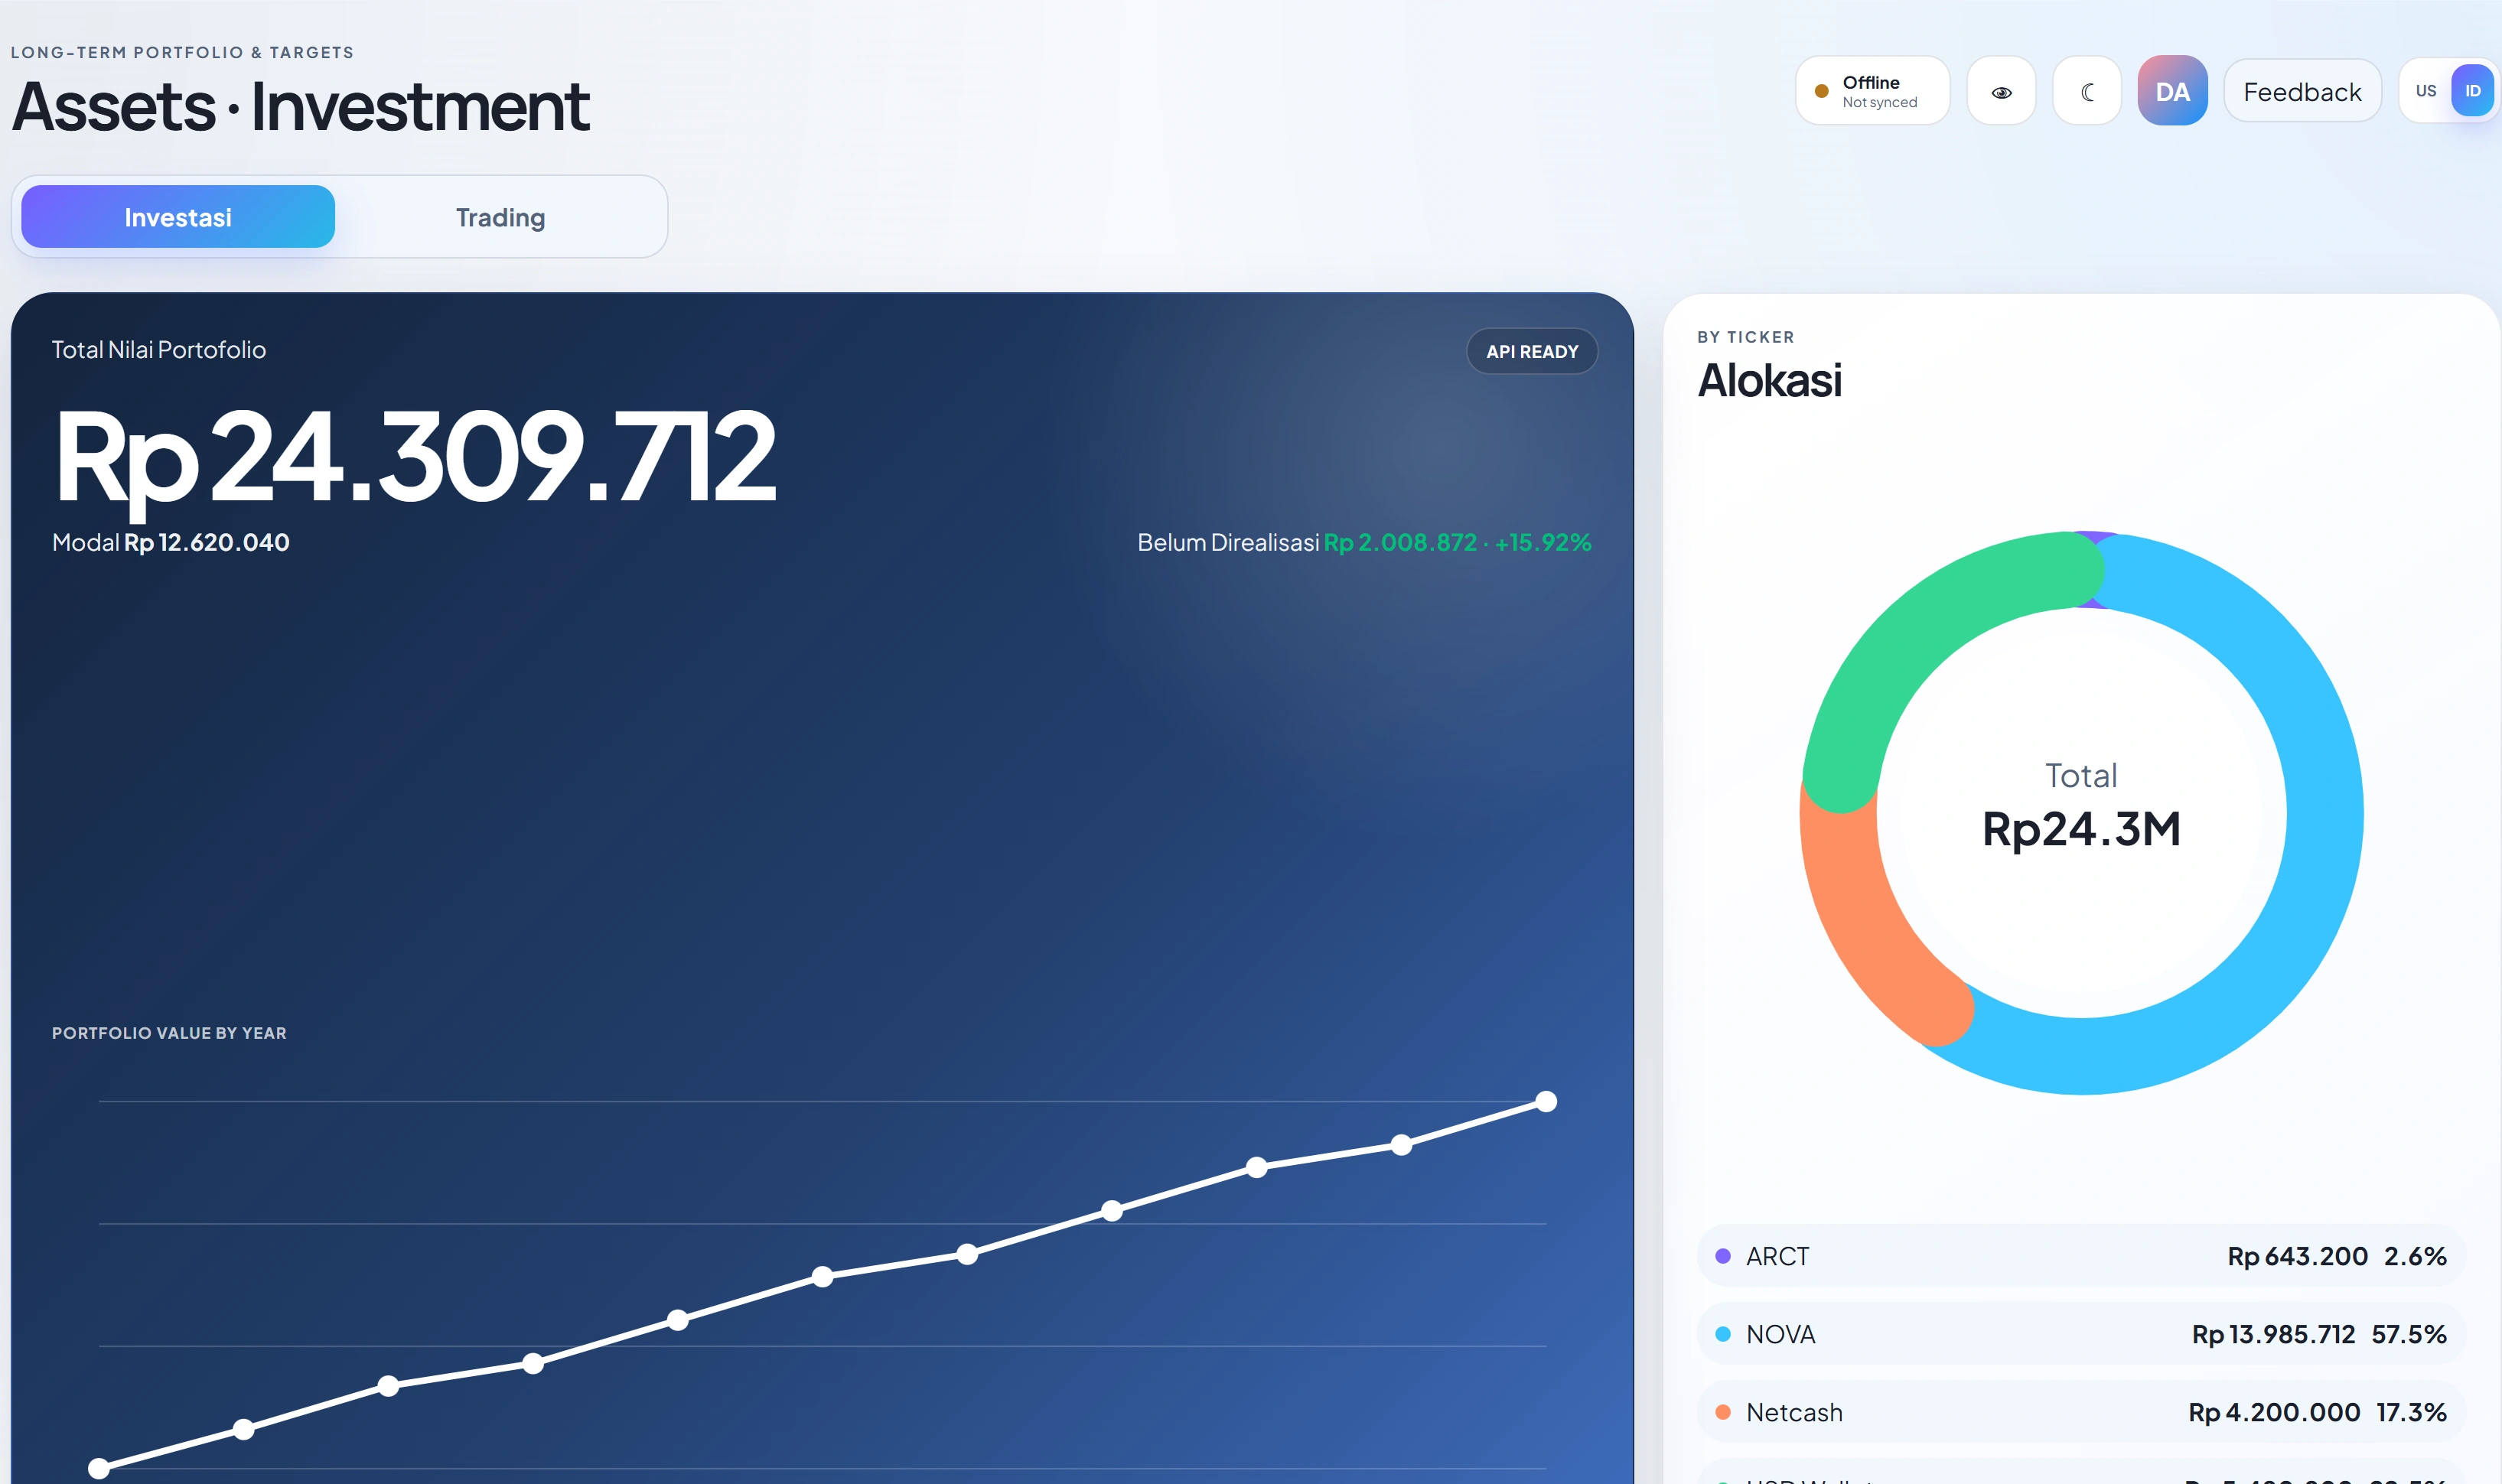The height and width of the screenshot is (1484, 2502).
Task: Click the Offline Not synced status
Action: [x=1872, y=91]
